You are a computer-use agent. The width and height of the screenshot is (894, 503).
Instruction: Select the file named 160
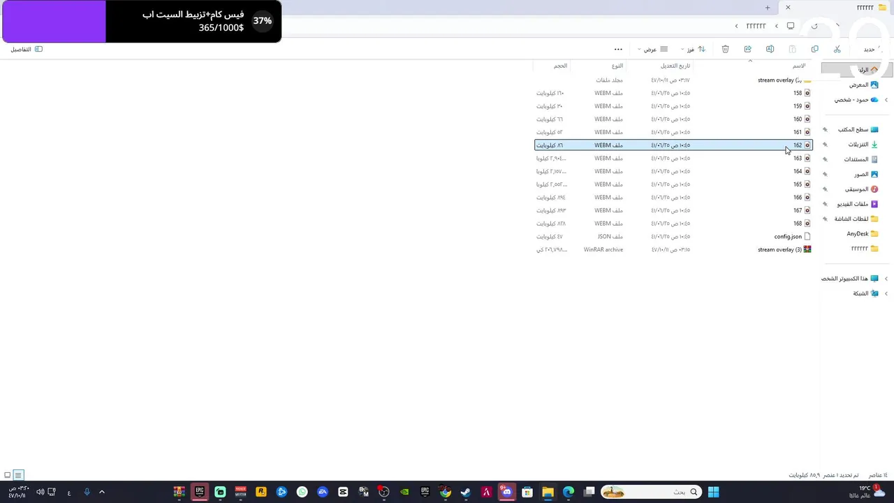(x=673, y=119)
